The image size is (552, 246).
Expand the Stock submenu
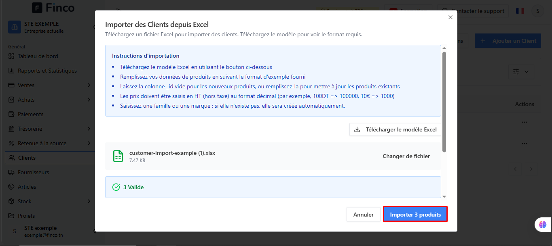pyautogui.click(x=89, y=201)
